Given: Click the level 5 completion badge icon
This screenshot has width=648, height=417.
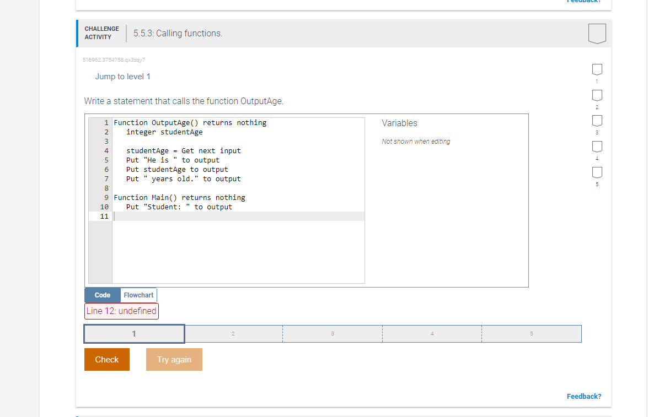Looking at the screenshot, I should click(x=597, y=172).
